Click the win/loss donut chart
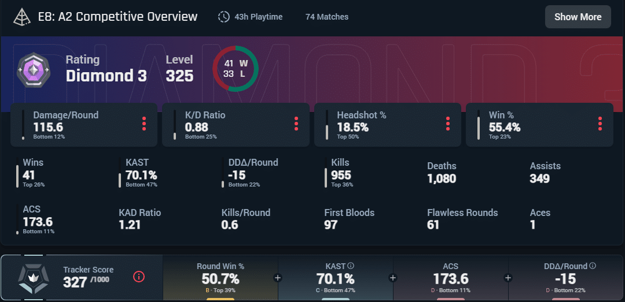The height and width of the screenshot is (302, 625). click(236, 69)
